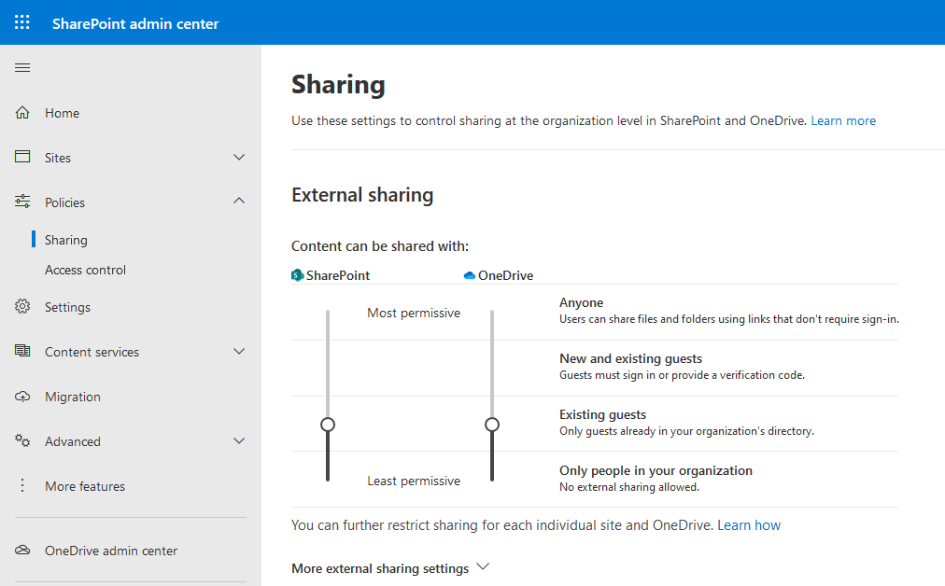
Task: Click the SharePoint sharing slider handle
Action: 327,424
